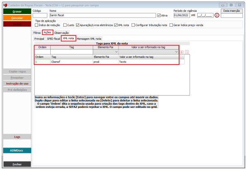Enable Configurar tributação nota checkbox

pos(133,25)
